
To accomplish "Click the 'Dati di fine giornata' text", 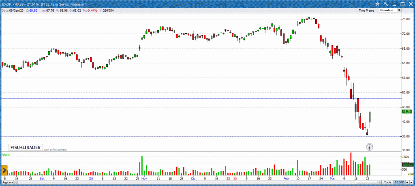I will pyautogui.click(x=55, y=150).
